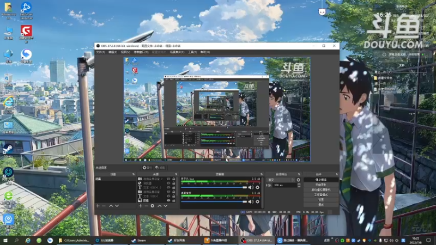Screen dimensions: 436x245
Task: Mute 麦克风/Aux with speaker icon
Action: [x=251, y=187]
